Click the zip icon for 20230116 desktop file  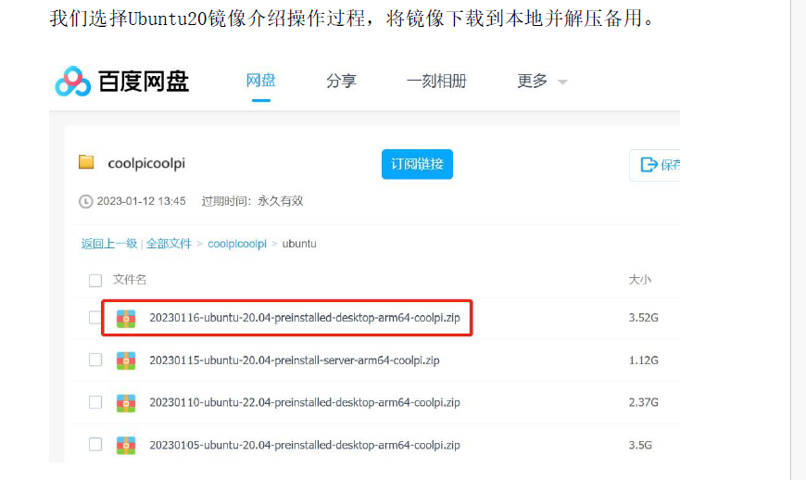(x=126, y=319)
